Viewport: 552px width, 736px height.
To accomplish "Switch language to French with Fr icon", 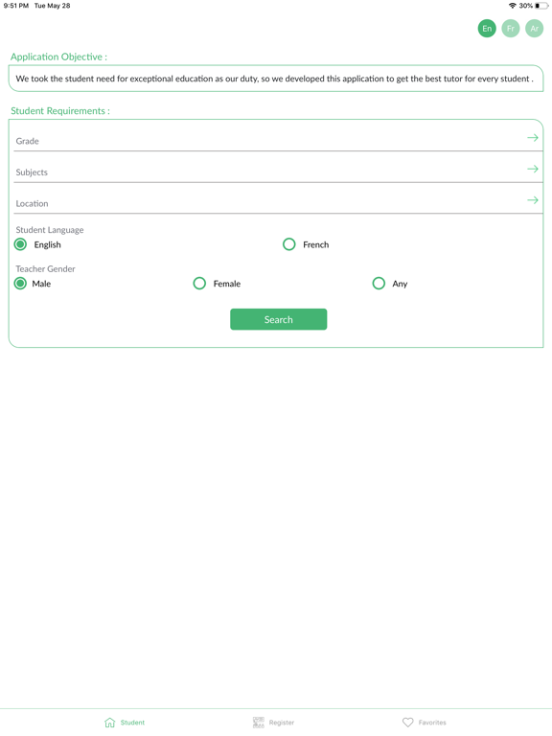I will coord(510,29).
